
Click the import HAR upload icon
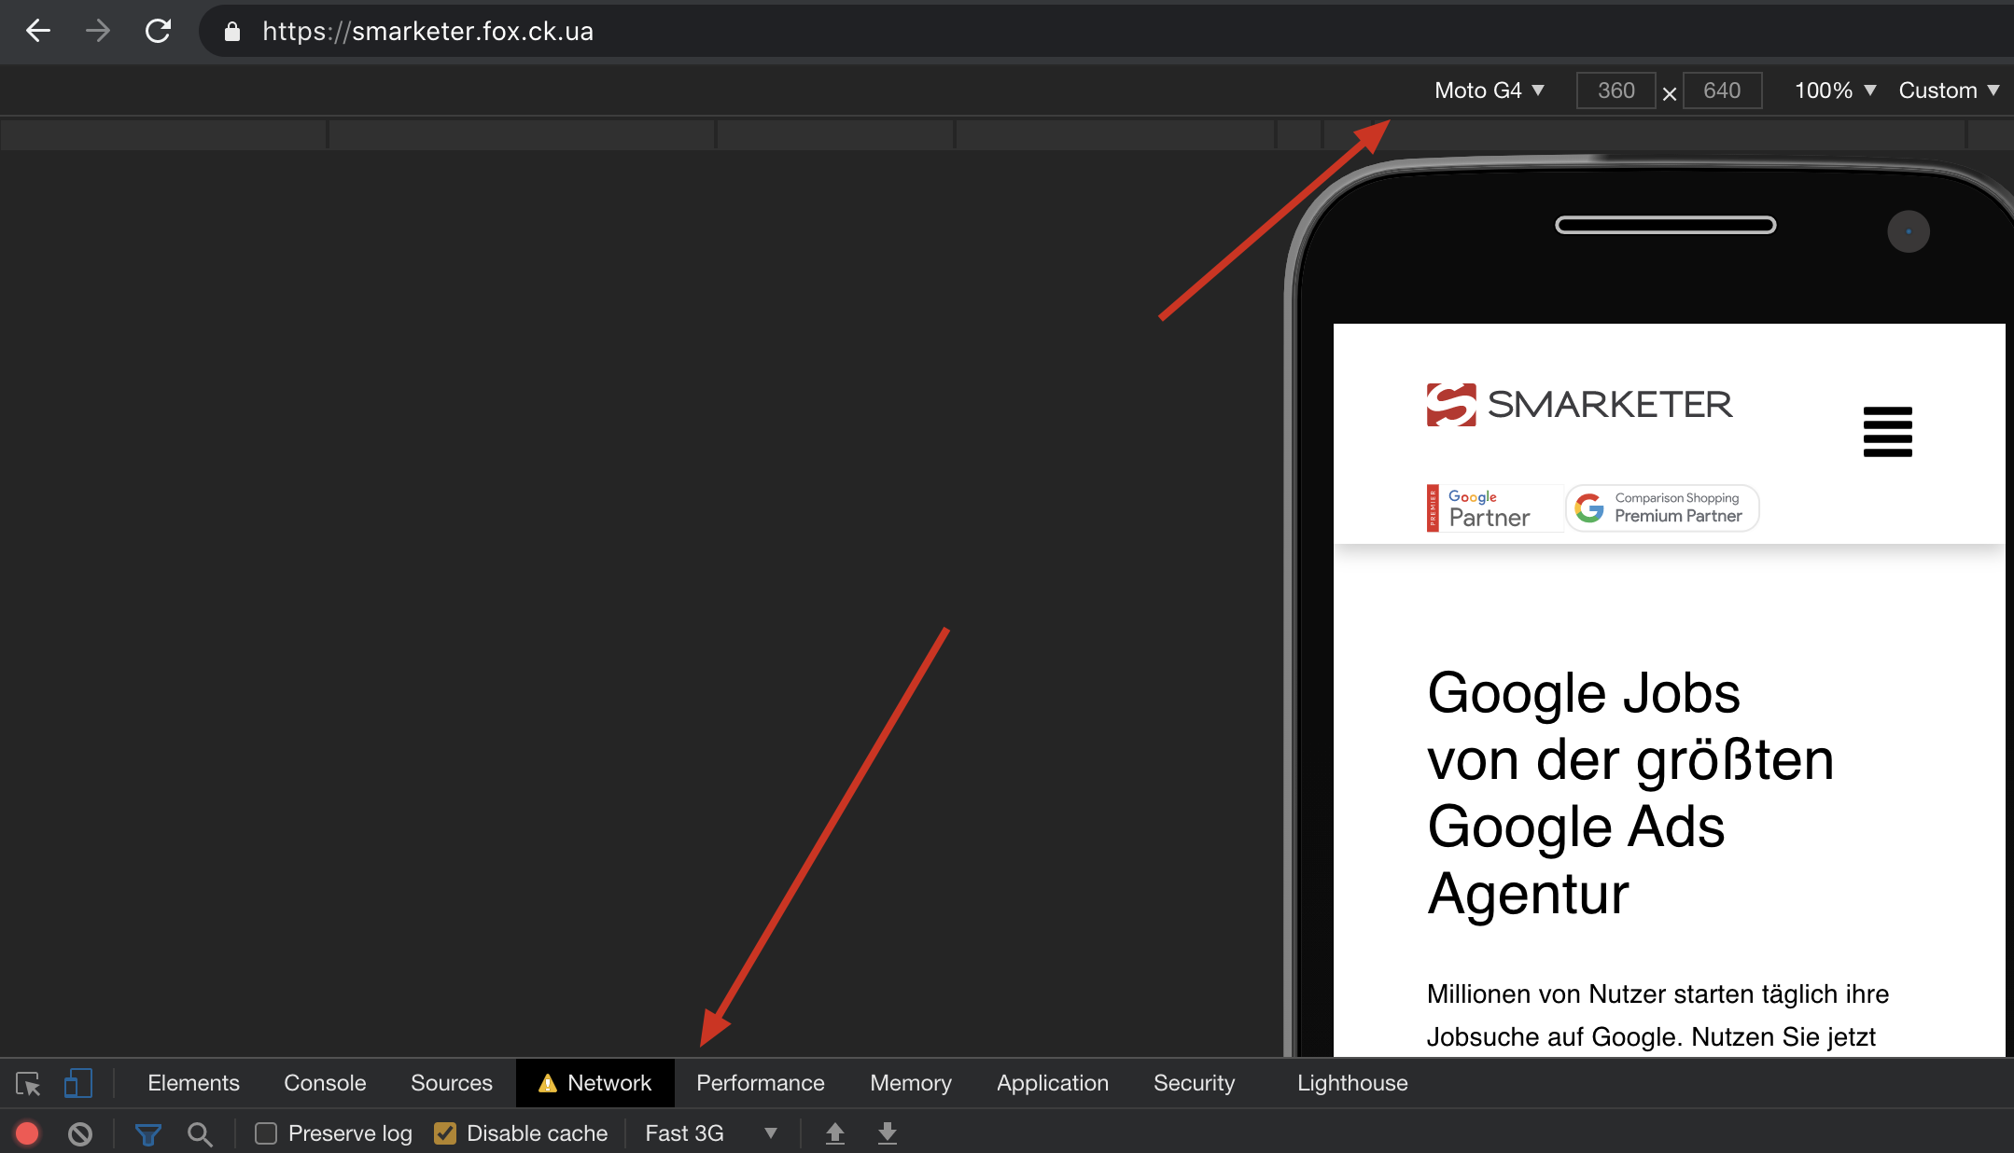pyautogui.click(x=835, y=1133)
